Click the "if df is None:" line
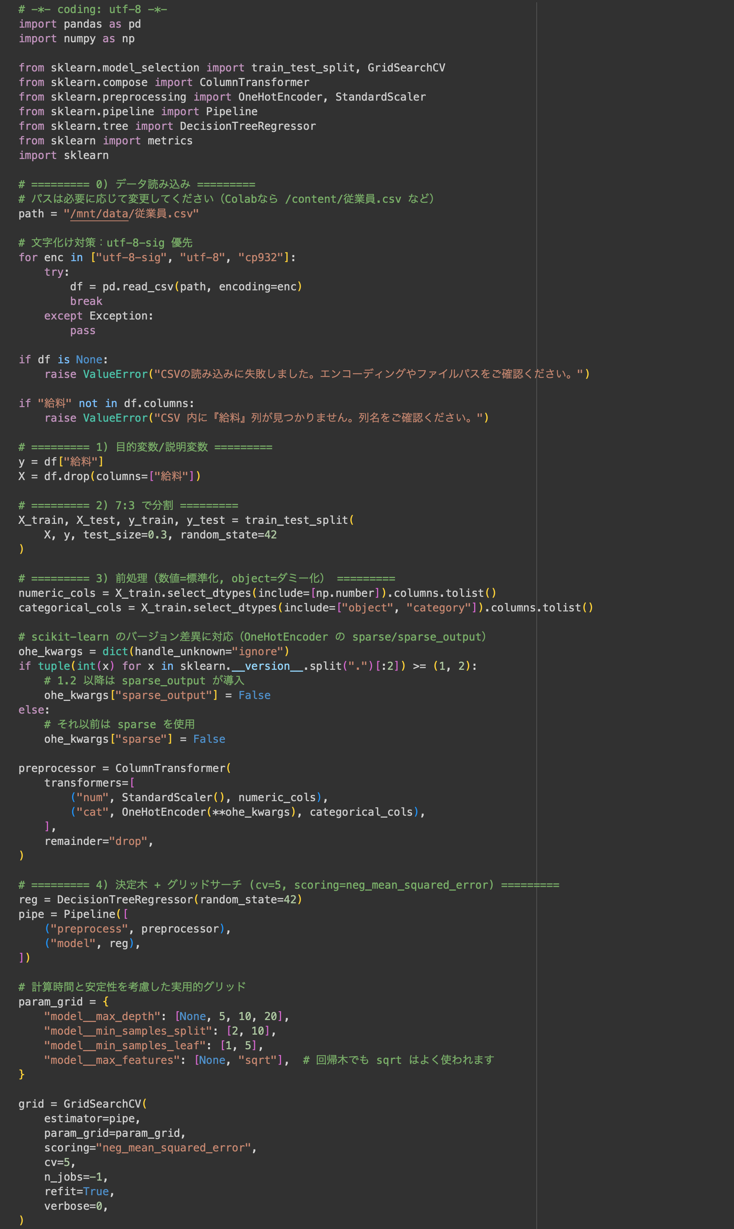This screenshot has height=1229, width=734. (63, 360)
